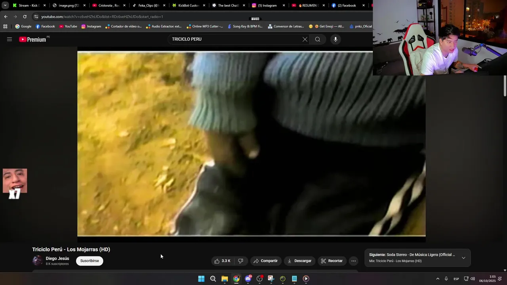
Task: Open the more actions three-dot menu
Action: pyautogui.click(x=353, y=261)
